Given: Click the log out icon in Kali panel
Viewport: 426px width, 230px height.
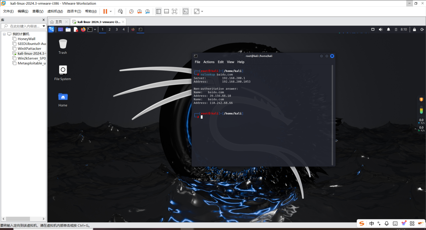Looking at the screenshot, I should coord(422,30).
